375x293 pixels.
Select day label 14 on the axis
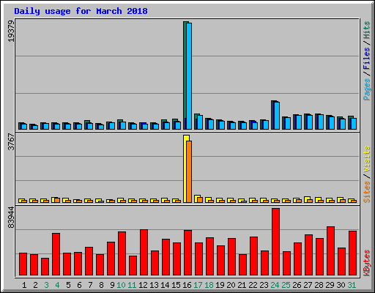[165, 285]
